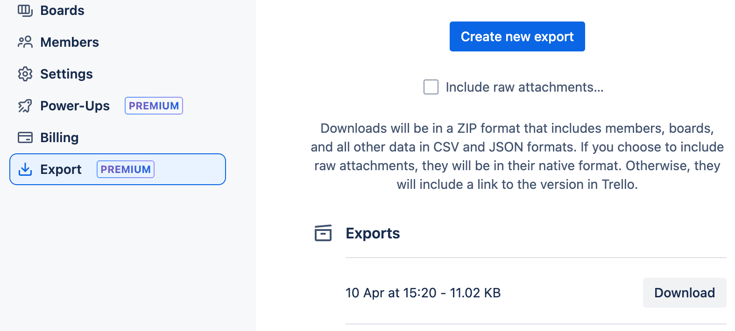Click the Boards icon in the sidebar

26,10
